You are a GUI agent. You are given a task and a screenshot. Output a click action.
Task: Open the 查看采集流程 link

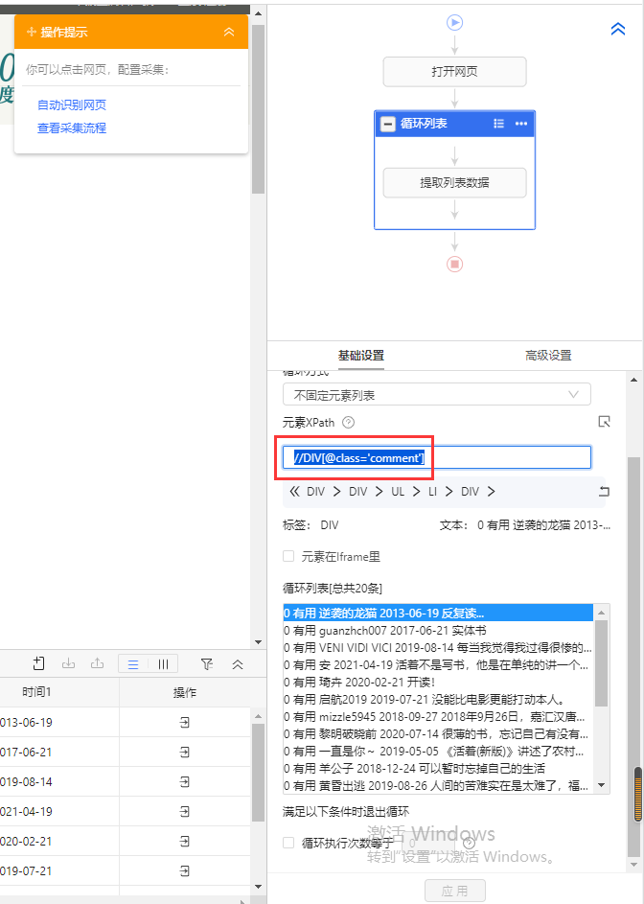click(72, 128)
